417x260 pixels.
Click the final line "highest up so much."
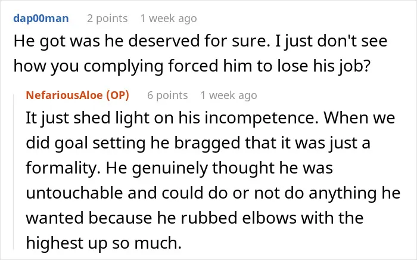click(104, 243)
